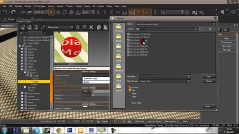Open the Sprites shortcut folder
The height and width of the screenshot is (134, 239).
(119, 88)
